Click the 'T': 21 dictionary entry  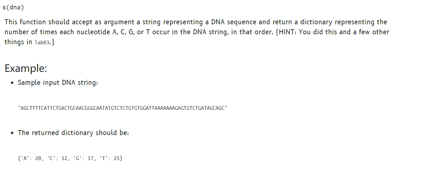(110, 158)
